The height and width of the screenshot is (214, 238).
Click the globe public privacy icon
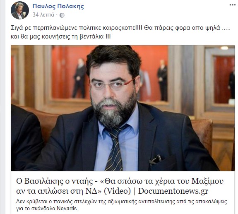click(x=62, y=15)
